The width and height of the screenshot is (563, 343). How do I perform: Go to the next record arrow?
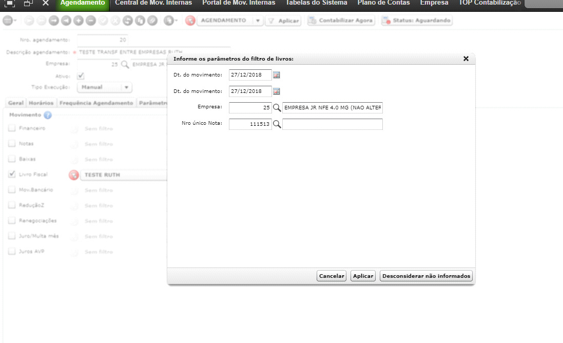54,21
